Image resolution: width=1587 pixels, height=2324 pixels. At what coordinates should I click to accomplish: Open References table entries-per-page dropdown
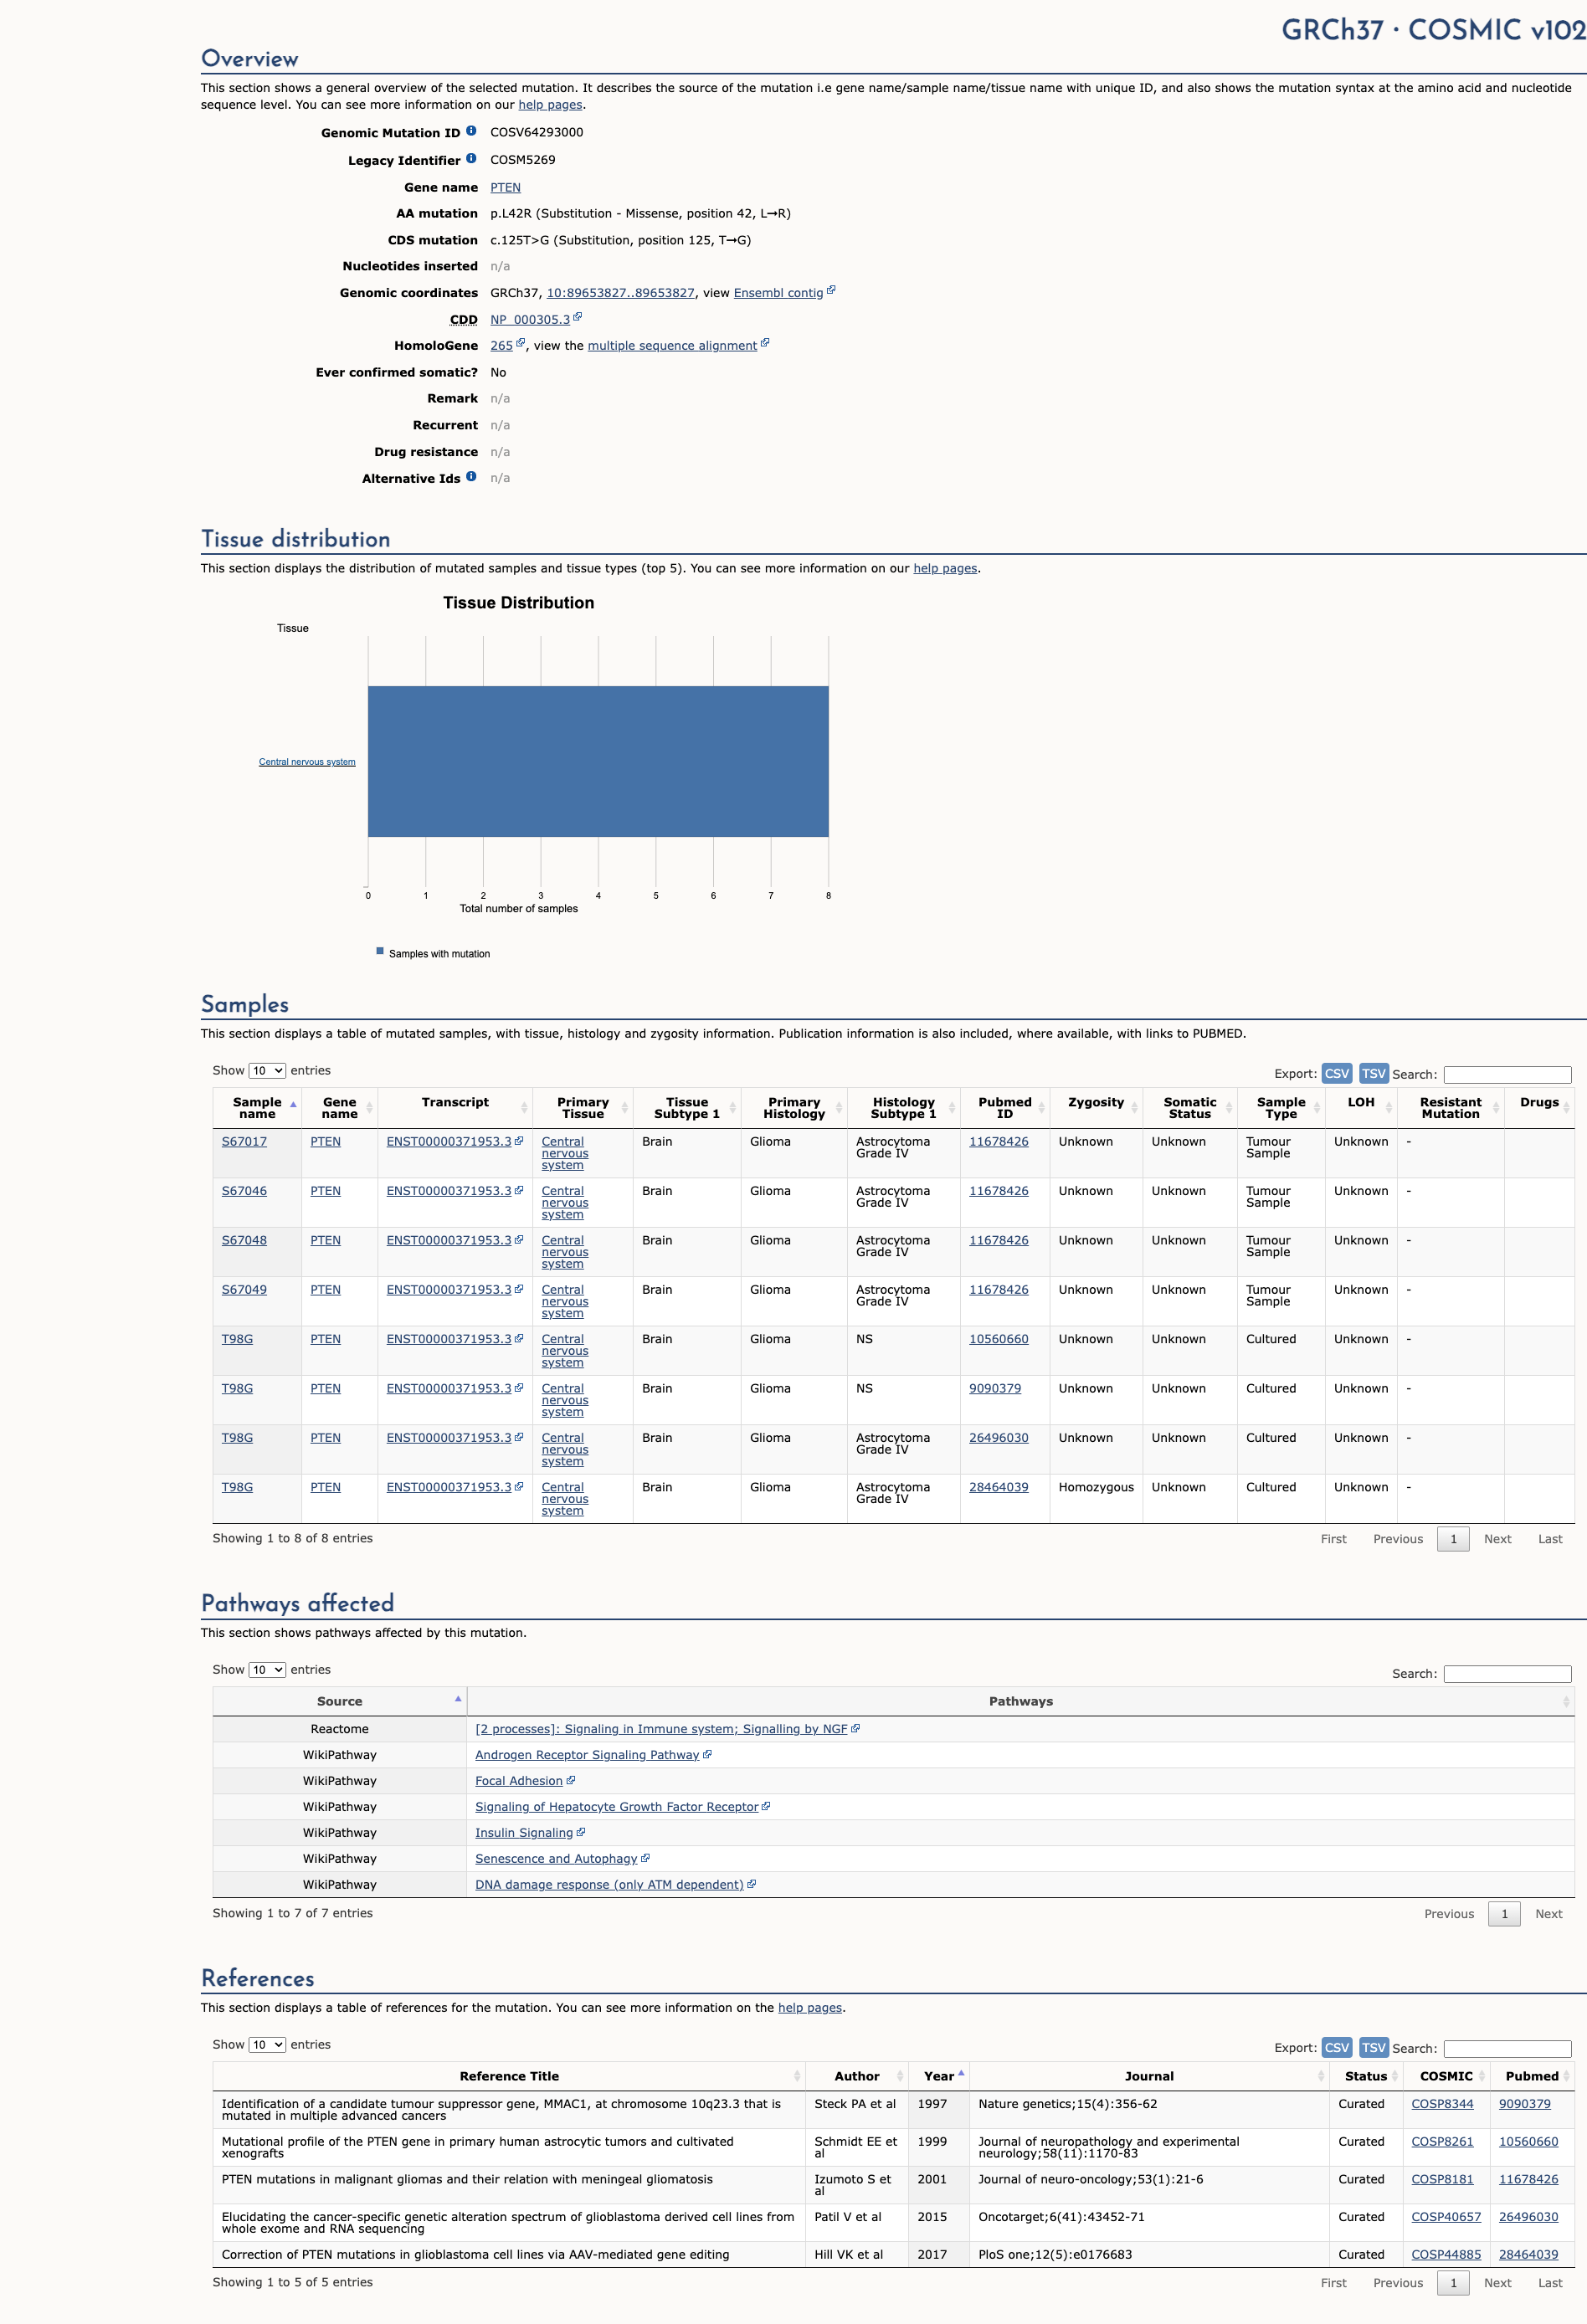(x=267, y=2044)
